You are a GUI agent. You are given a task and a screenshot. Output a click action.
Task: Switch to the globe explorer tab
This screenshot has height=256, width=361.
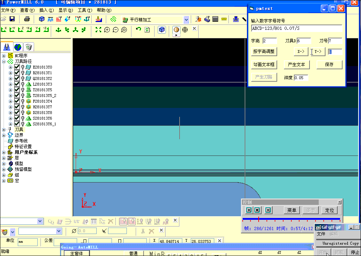tap(18, 47)
